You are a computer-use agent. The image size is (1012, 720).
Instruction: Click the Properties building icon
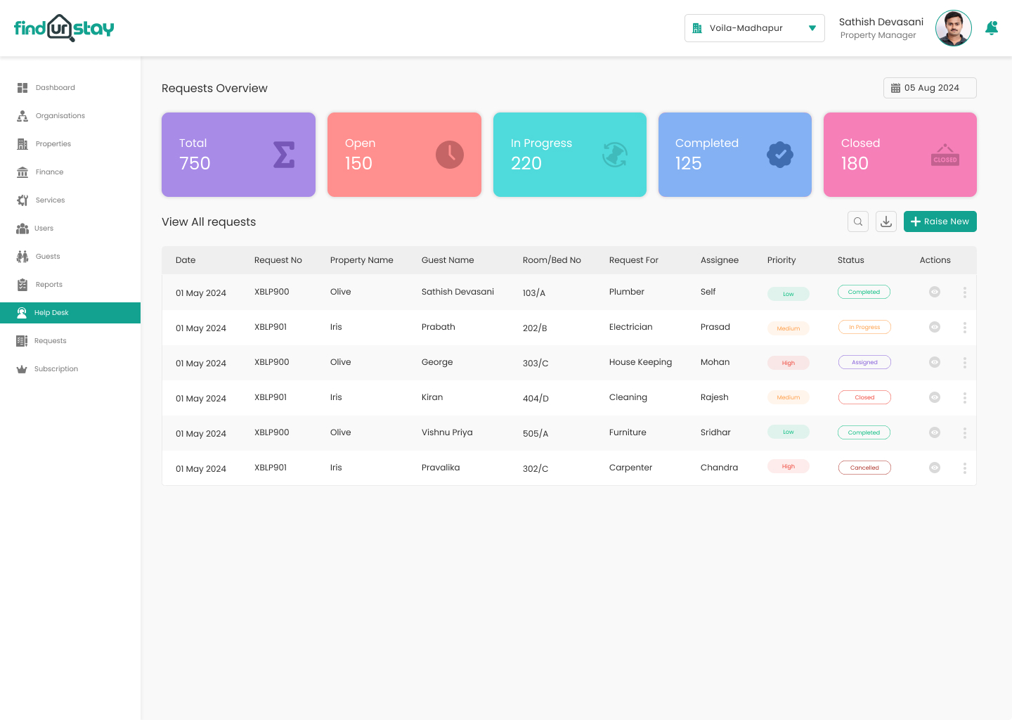(22, 144)
